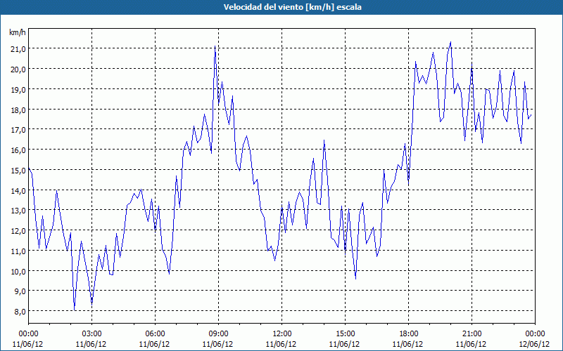The width and height of the screenshot is (563, 351).
Task: Select the 17,0 y-axis value
Action: 18,130
